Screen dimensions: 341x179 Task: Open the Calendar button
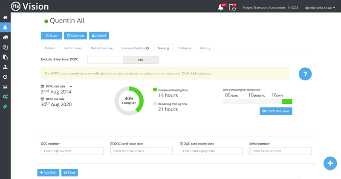tap(75, 36)
